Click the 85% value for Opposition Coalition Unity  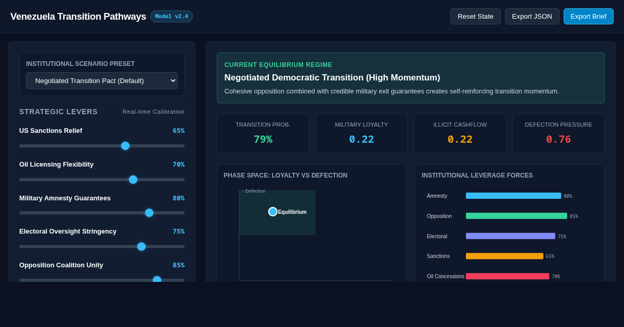pyautogui.click(x=178, y=265)
